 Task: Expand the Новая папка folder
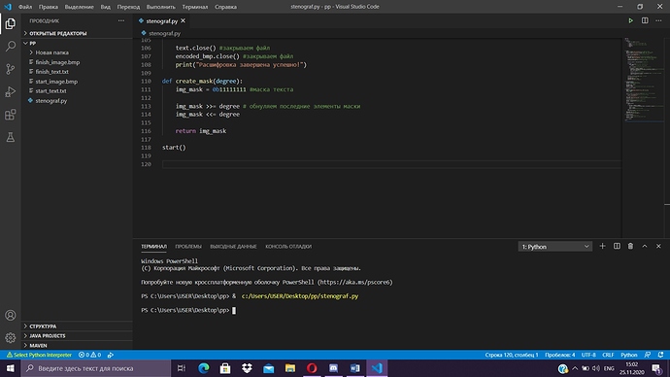click(x=51, y=52)
